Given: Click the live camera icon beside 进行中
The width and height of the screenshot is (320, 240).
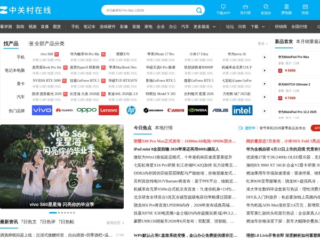Looking at the screenshot, I should 241,128.
